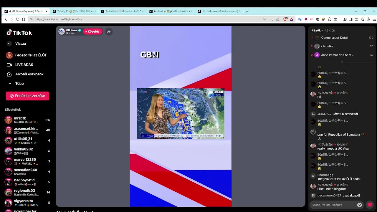The image size is (377, 212).
Task: Open the attila05_31 live channel
Action: [x=27, y=140]
